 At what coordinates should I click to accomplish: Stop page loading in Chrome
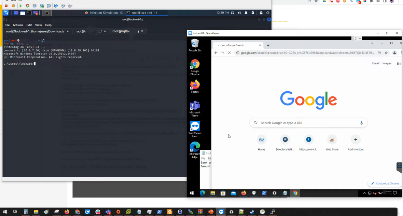click(229, 53)
